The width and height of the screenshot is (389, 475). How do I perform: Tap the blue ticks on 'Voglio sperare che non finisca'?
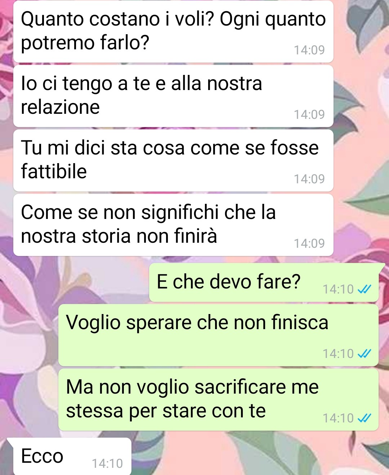(364, 354)
